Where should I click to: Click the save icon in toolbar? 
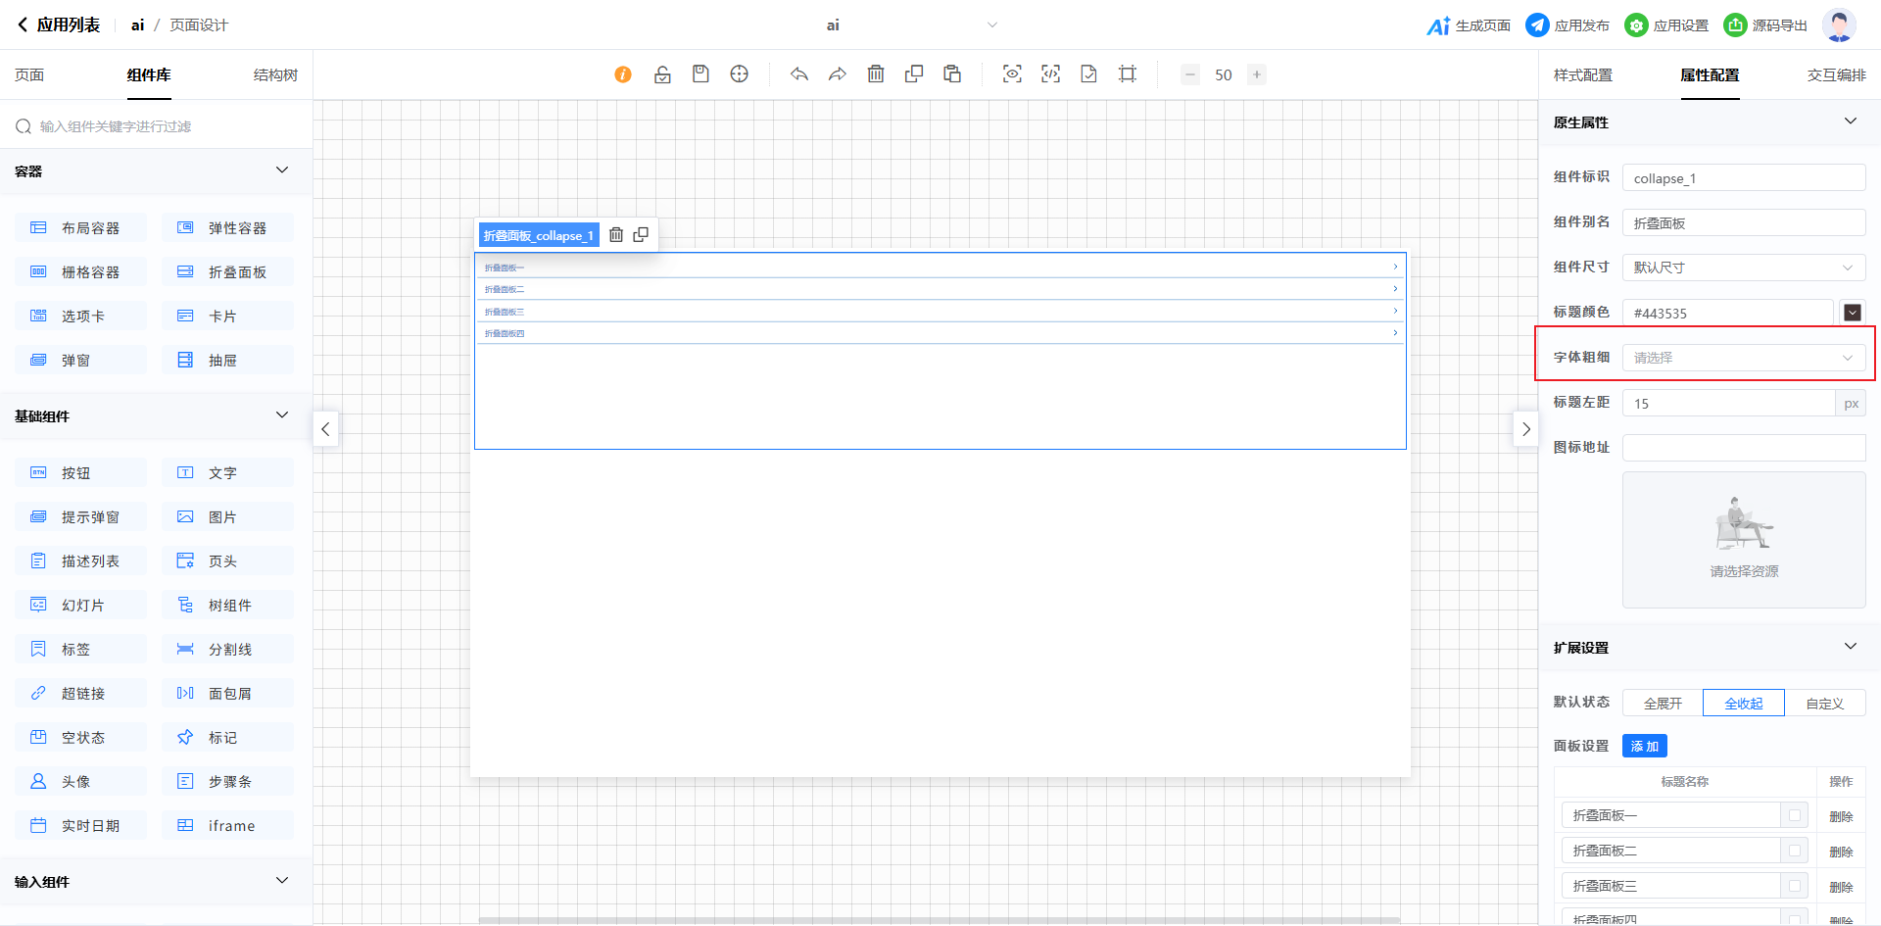(700, 74)
